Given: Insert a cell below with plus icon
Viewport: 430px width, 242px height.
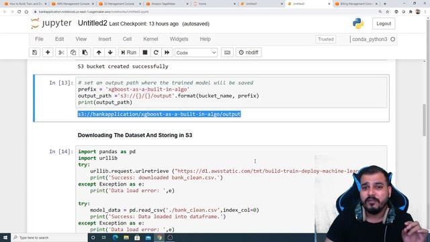Looking at the screenshot, I should [x=48, y=52].
